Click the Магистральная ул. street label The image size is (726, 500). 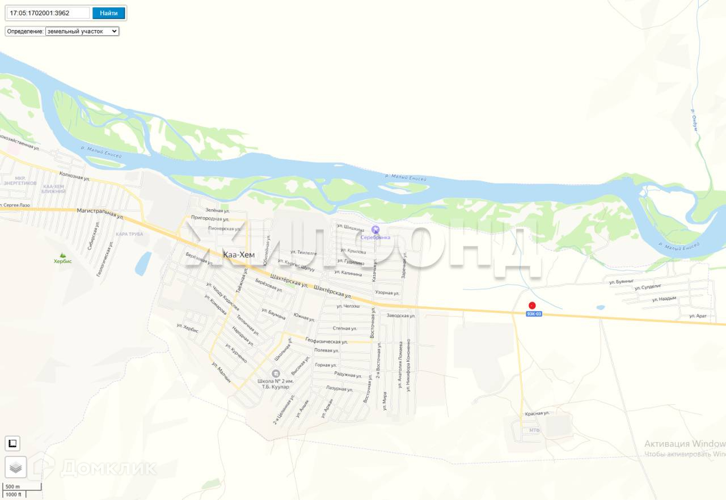click(100, 213)
